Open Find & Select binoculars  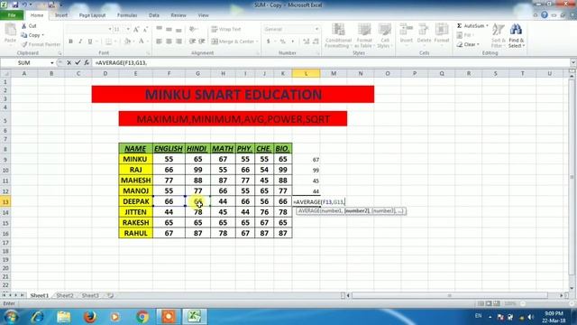(x=516, y=30)
